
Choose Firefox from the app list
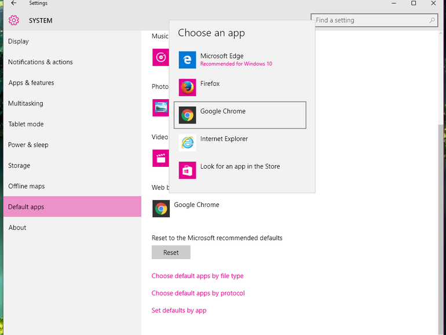tap(240, 88)
